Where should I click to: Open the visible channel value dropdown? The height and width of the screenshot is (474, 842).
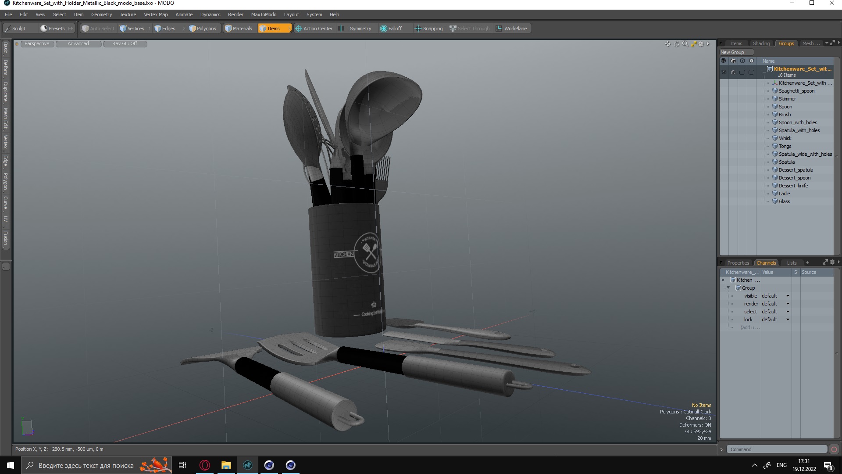click(776, 296)
